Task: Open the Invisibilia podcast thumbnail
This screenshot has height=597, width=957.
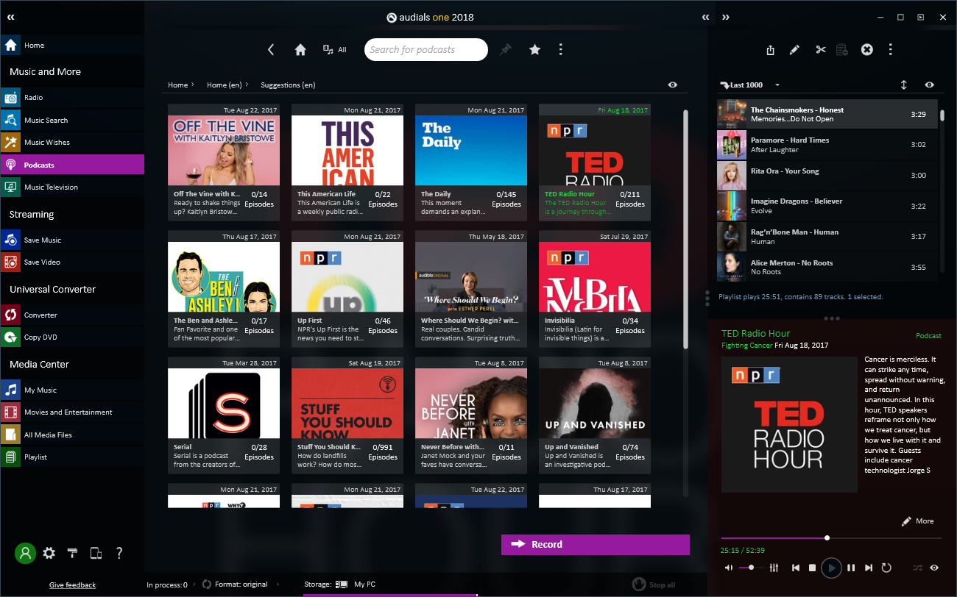Action: click(595, 276)
